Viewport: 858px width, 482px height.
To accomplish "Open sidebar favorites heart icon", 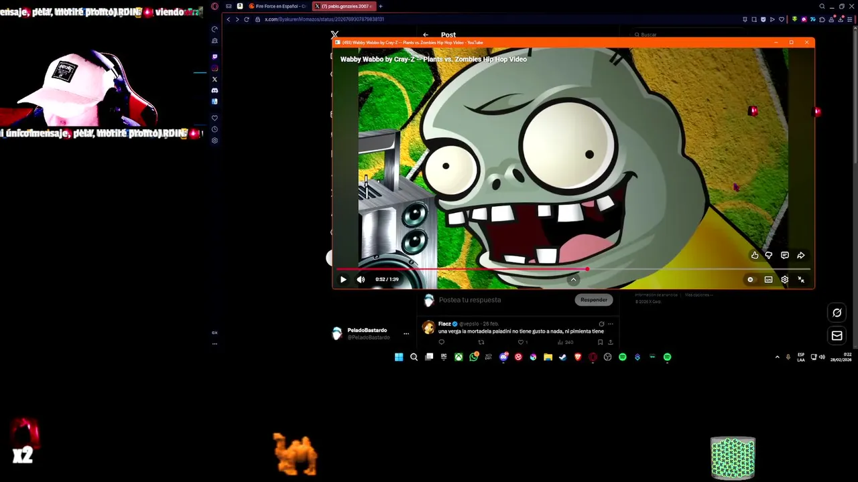I will [x=214, y=118].
